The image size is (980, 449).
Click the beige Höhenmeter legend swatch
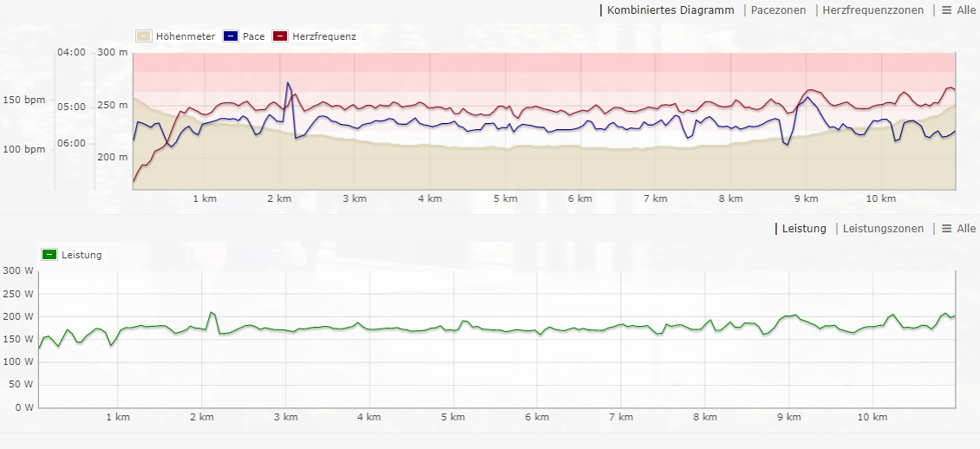[144, 36]
